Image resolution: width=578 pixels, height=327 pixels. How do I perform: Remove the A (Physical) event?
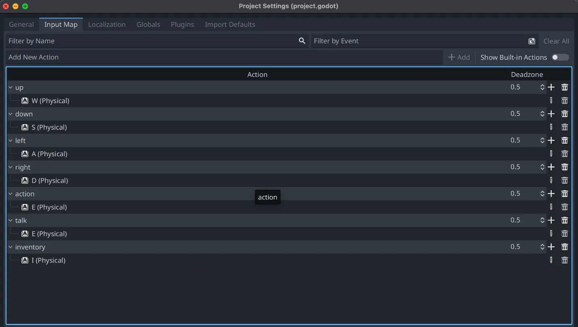point(565,154)
